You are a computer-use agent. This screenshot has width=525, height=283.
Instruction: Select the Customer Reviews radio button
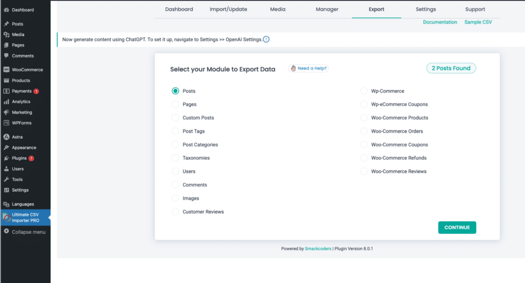[x=175, y=211]
